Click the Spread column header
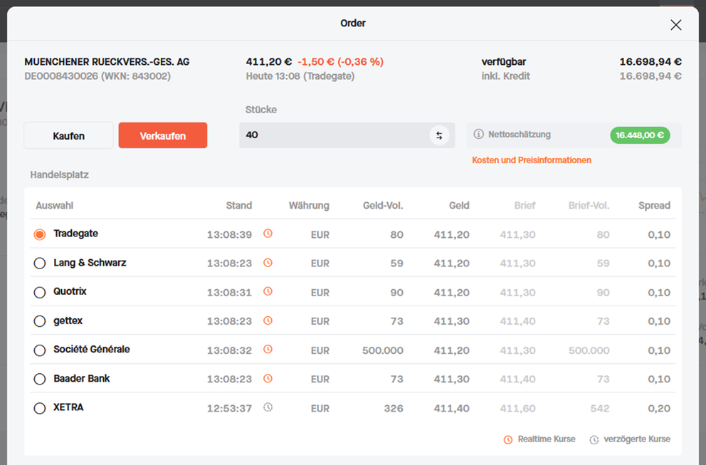Image resolution: width=706 pixels, height=465 pixels. [653, 206]
